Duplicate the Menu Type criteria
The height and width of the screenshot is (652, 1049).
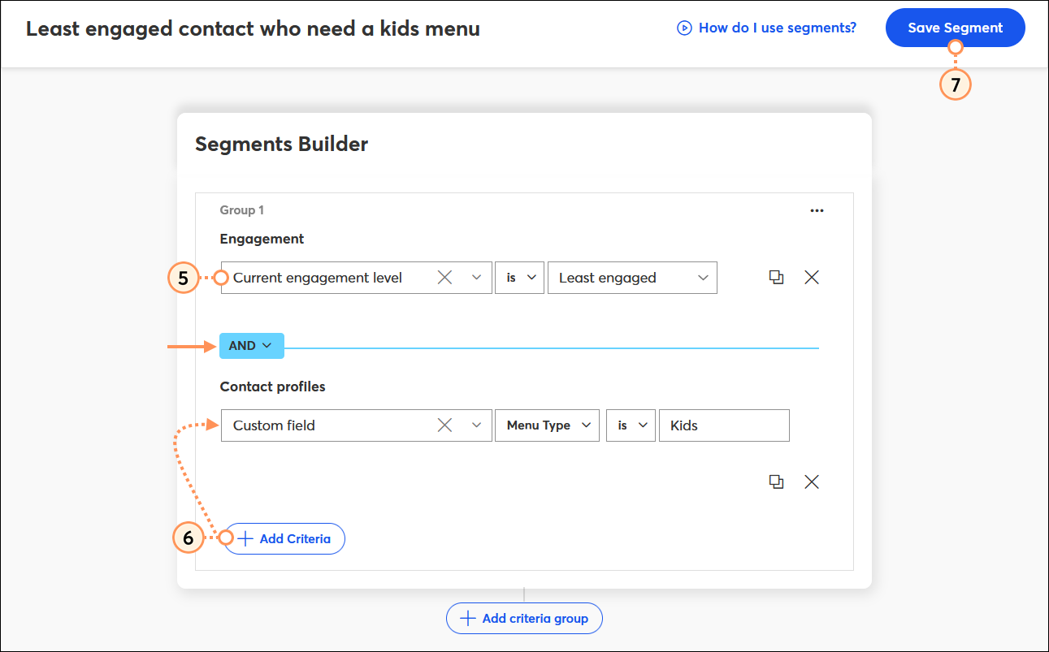click(x=776, y=481)
